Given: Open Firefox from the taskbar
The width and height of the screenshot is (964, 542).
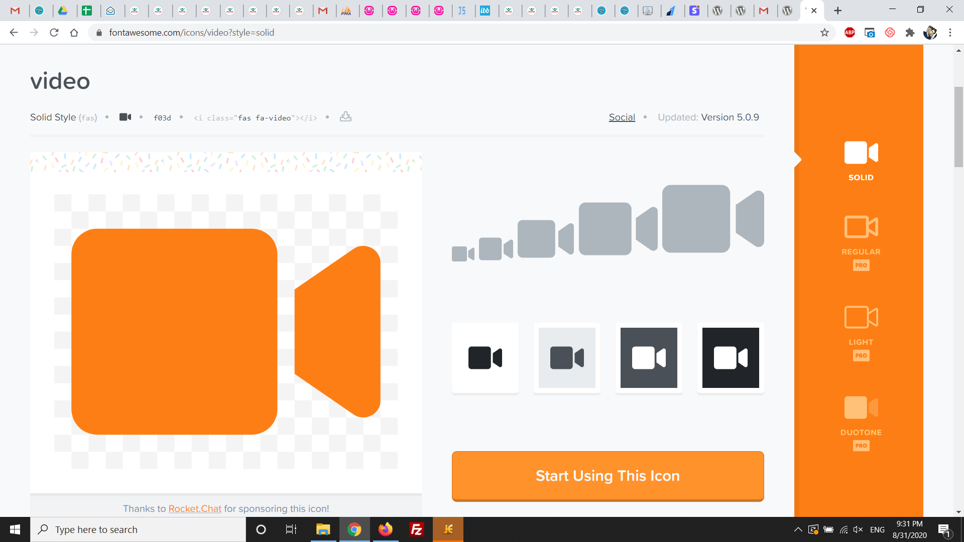Looking at the screenshot, I should (x=386, y=529).
